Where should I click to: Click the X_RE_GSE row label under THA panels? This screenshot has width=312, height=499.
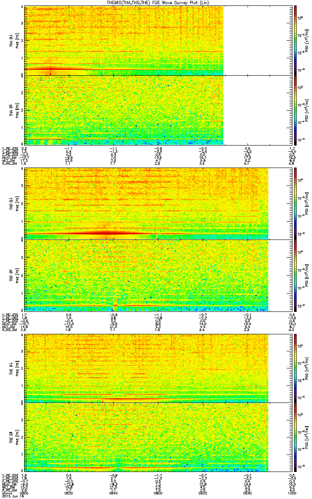[x=10, y=148]
